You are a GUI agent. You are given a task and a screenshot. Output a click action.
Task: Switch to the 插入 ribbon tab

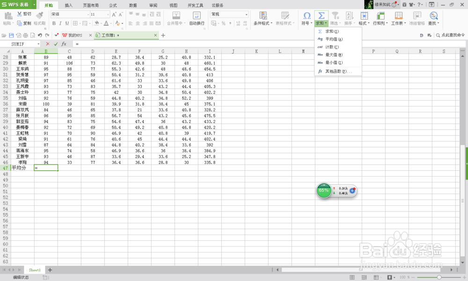pos(69,5)
